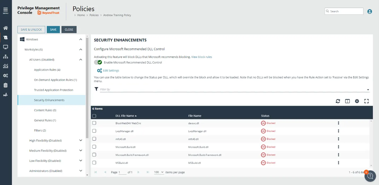The height and width of the screenshot is (185, 379).
Task: Open download tray icon in sidebar
Action: 6,95
